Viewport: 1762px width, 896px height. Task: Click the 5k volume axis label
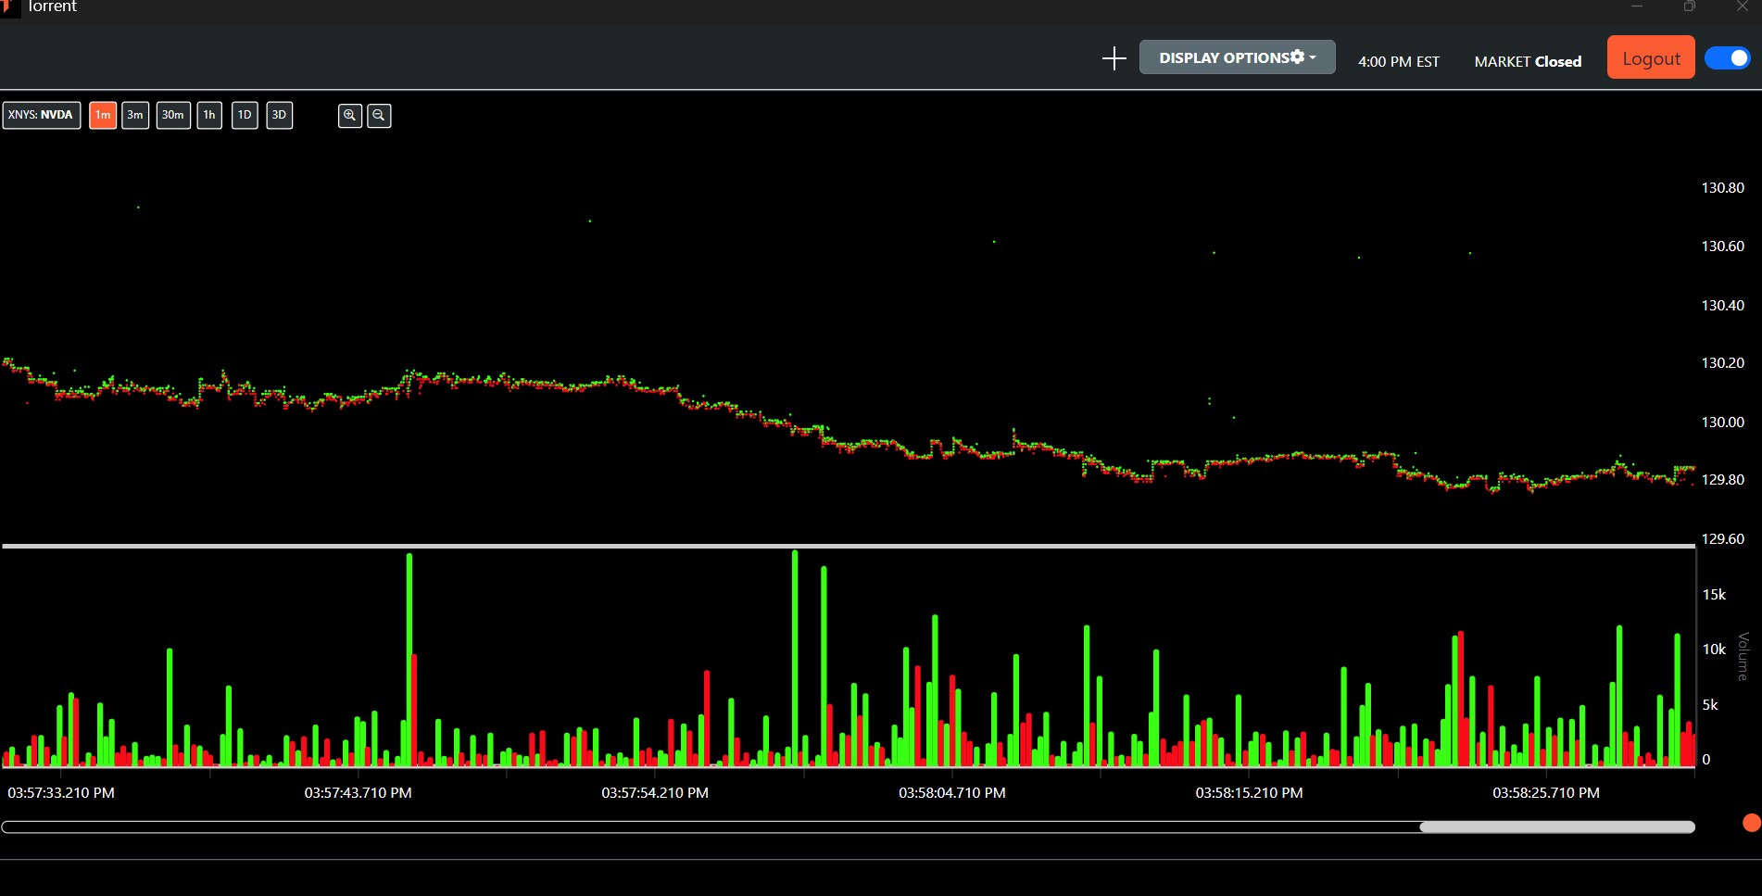[x=1710, y=705]
